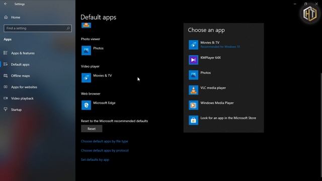
Task: Minimize the Settings window
Action: click(x=295, y=4)
